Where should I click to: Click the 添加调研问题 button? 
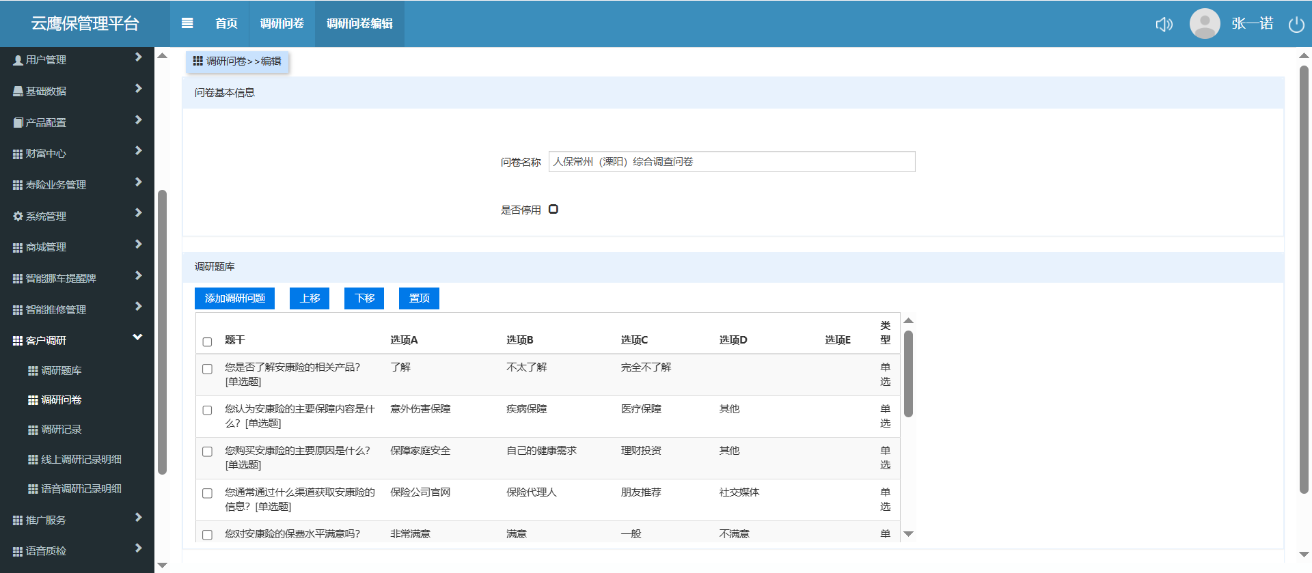click(x=234, y=298)
